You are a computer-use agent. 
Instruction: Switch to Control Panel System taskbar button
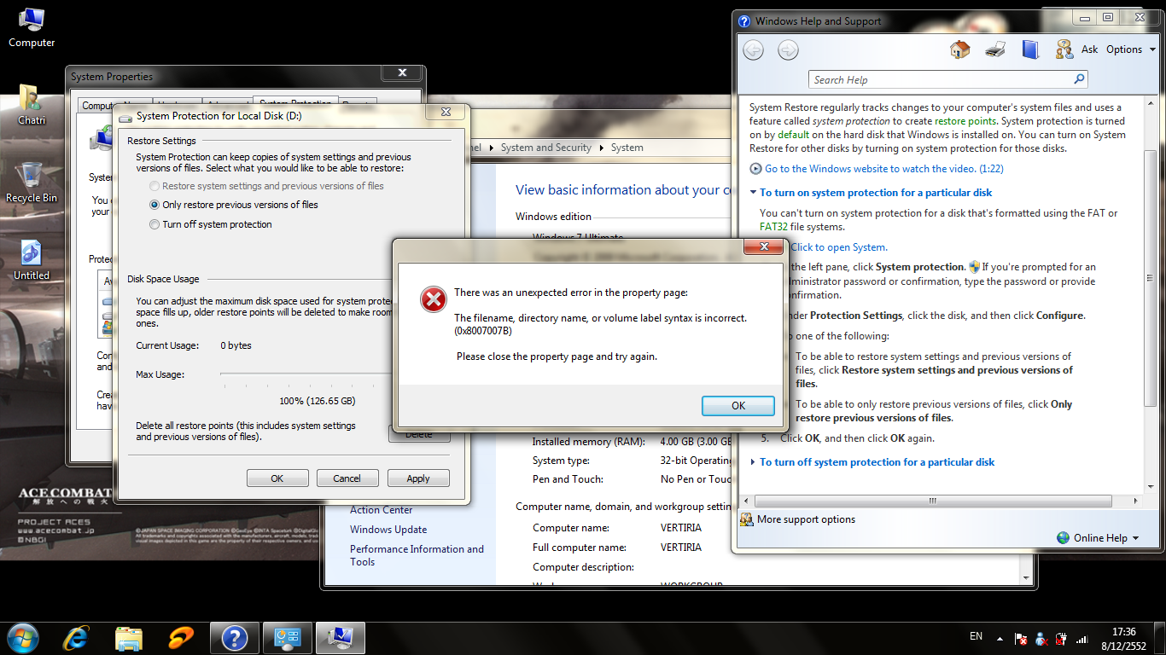[x=288, y=637]
